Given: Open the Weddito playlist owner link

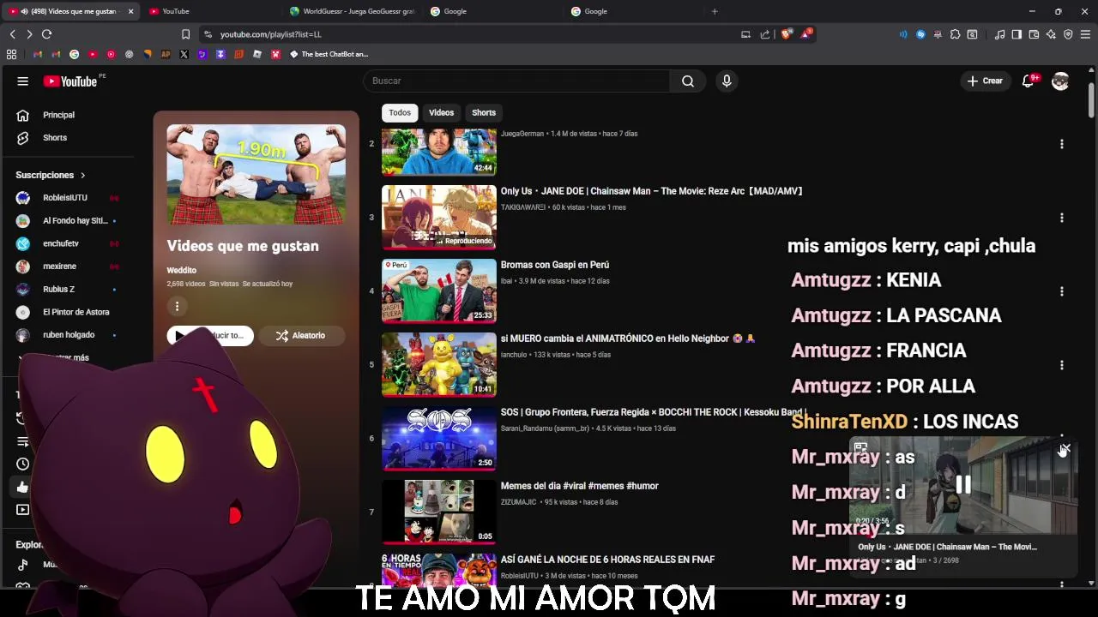Looking at the screenshot, I should [x=182, y=270].
